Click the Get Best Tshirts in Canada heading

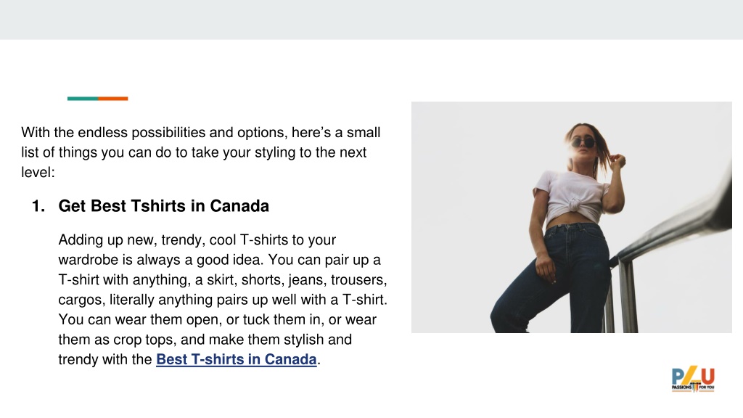pos(163,205)
